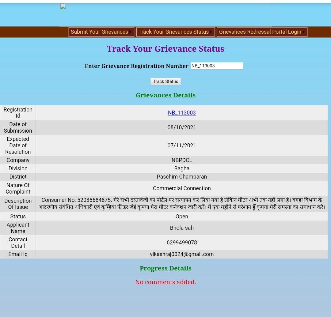Click the Grievances Details heading

(x=165, y=95)
